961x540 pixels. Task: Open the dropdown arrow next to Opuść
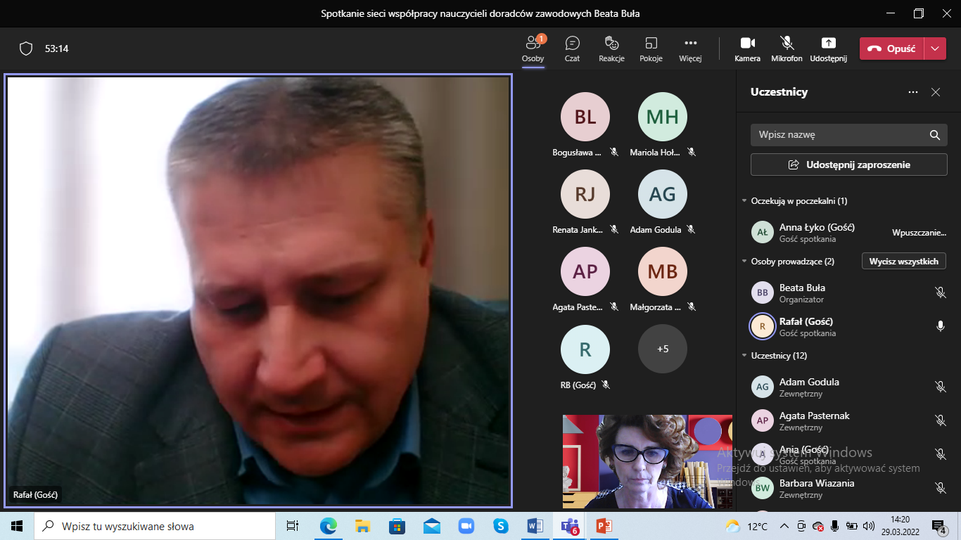point(934,49)
